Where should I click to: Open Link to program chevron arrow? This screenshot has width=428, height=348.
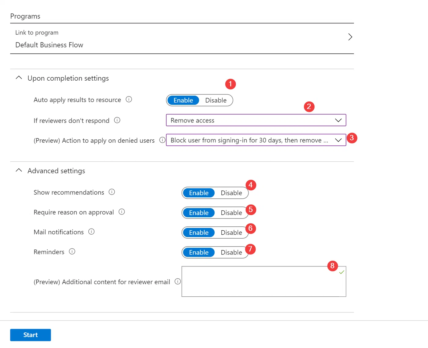tap(350, 37)
